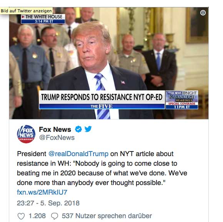Click the 1.208 likes count
The width and height of the screenshot is (223, 222).
(37, 216)
